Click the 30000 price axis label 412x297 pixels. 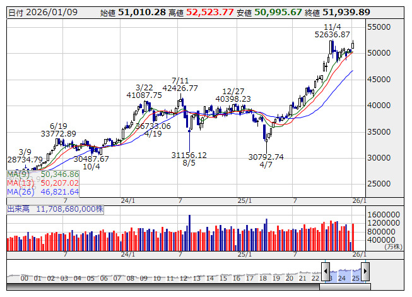coord(379,157)
